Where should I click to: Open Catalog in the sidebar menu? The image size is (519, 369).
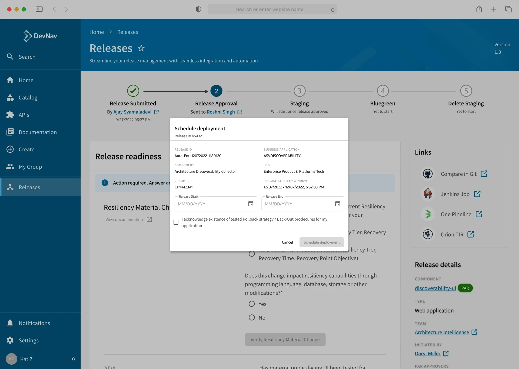tap(28, 98)
